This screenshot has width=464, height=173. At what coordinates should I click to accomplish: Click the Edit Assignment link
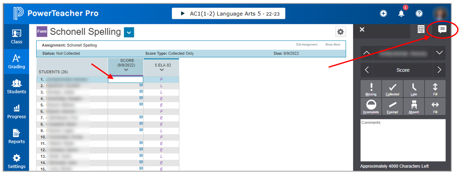pos(307,45)
